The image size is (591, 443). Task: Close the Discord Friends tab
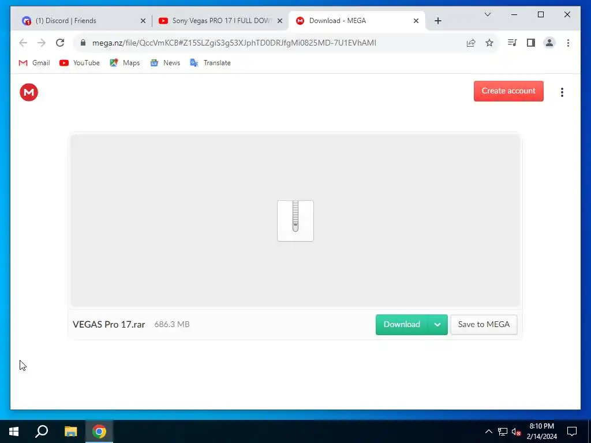pos(143,21)
